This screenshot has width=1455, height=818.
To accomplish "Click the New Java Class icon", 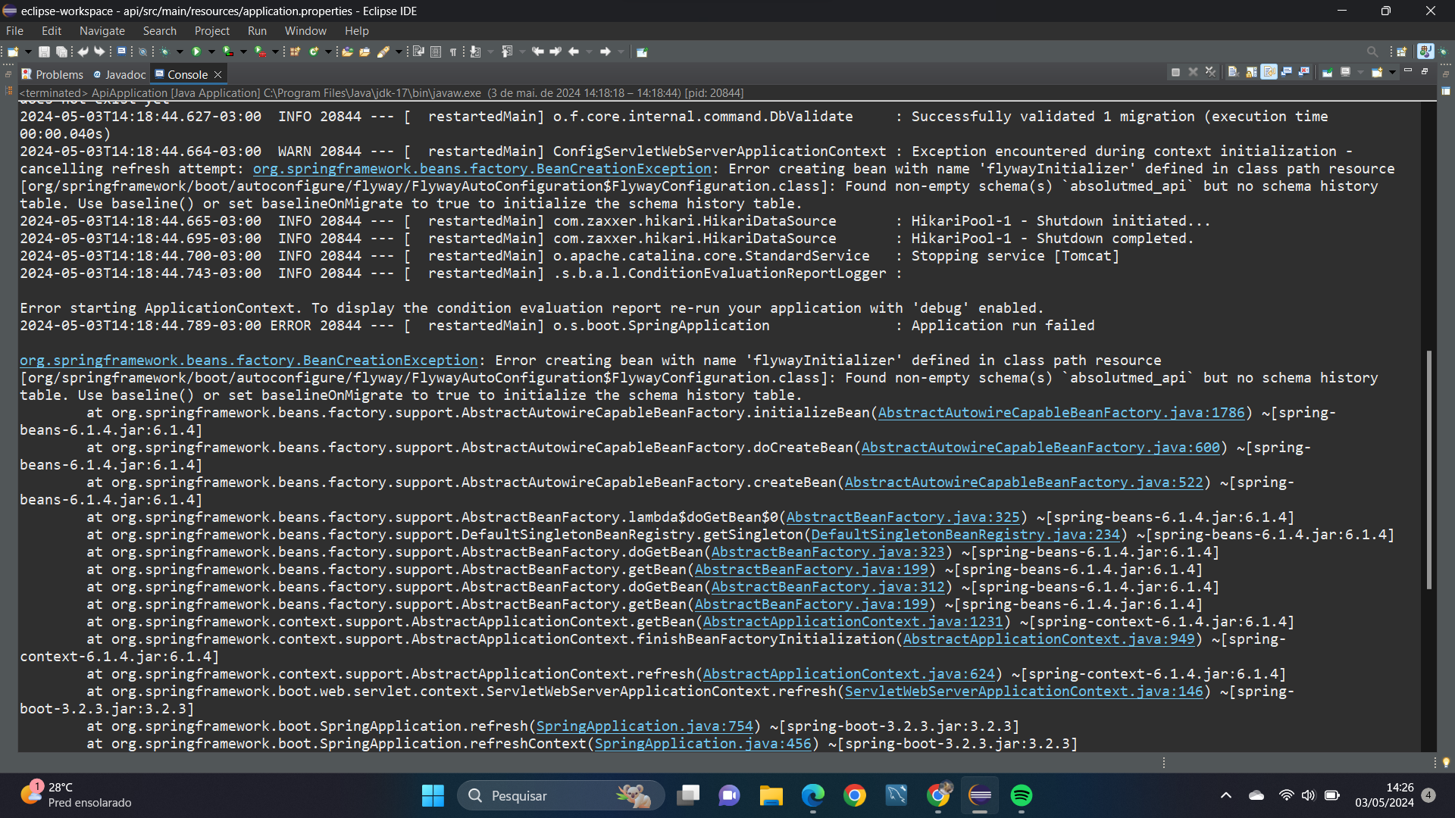I will [x=313, y=52].
